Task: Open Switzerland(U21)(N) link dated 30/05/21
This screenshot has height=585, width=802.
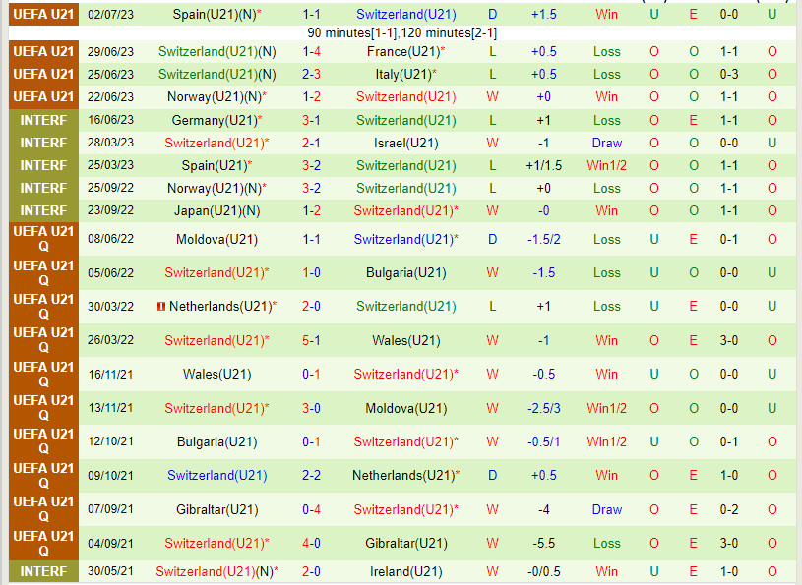Action: click(x=216, y=571)
